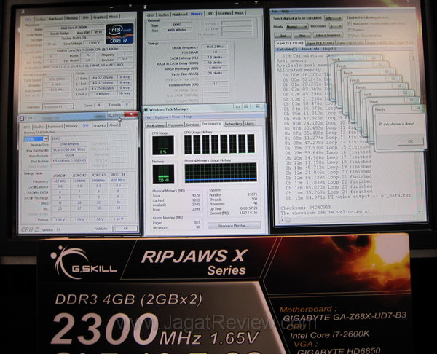Select Performance tab in Task Manager
Image resolution: width=437 pixels, height=354 pixels.
[212, 124]
